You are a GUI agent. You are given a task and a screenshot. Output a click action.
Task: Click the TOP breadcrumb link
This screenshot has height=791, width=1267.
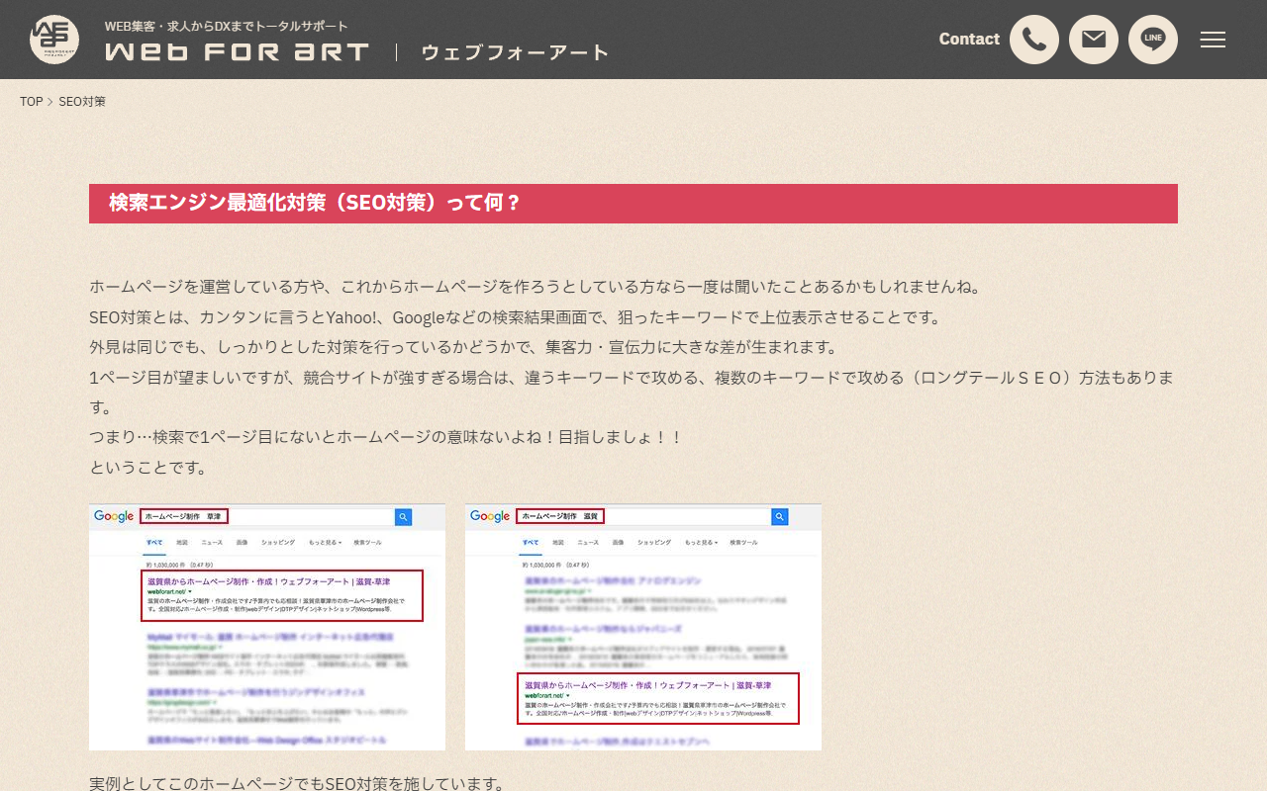31,101
